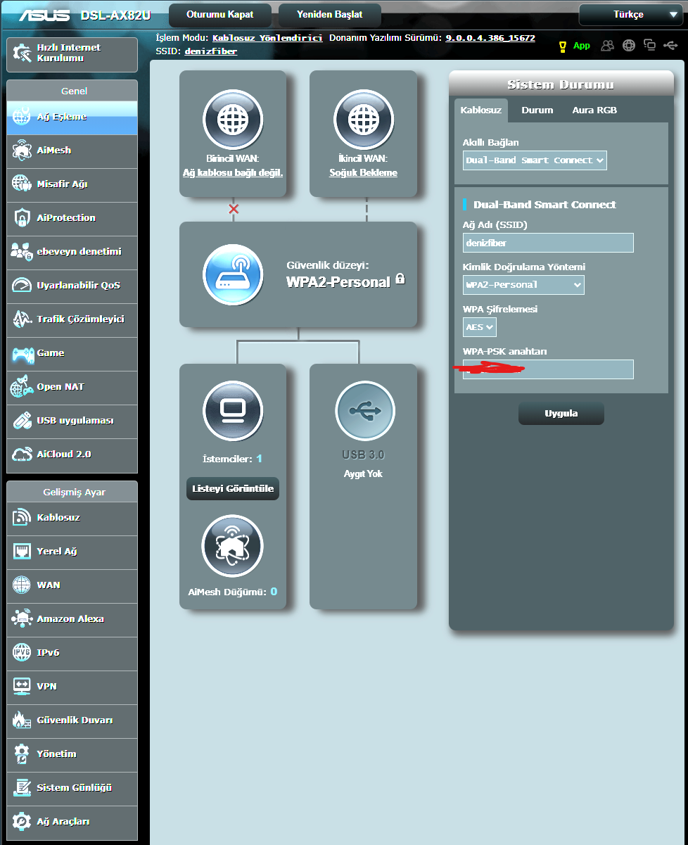Click the AiMesh Düğümü count 0
The width and height of the screenshot is (688, 845).
[x=274, y=592]
